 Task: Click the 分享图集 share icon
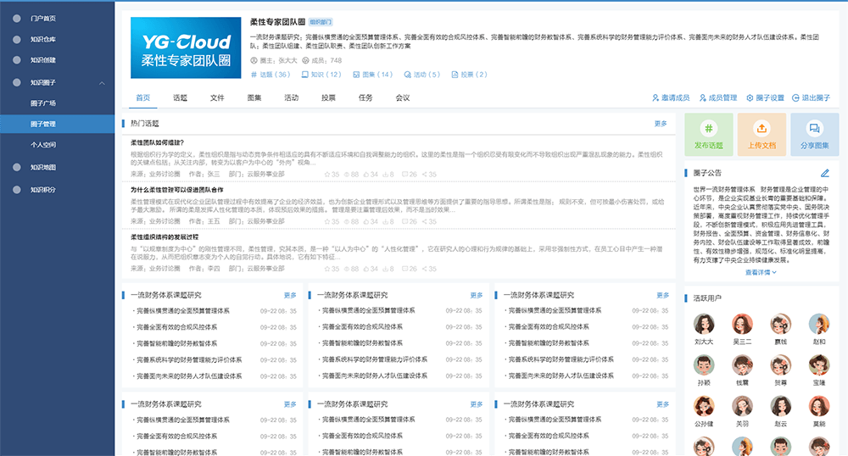click(814, 128)
